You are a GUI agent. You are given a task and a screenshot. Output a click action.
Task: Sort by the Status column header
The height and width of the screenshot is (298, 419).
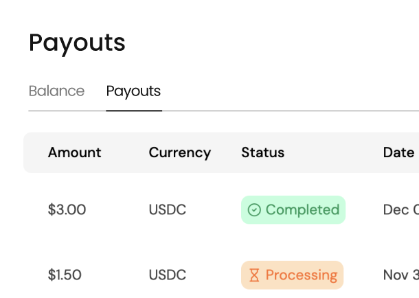coord(262,152)
